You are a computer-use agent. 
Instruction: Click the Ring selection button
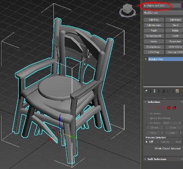click(153, 133)
